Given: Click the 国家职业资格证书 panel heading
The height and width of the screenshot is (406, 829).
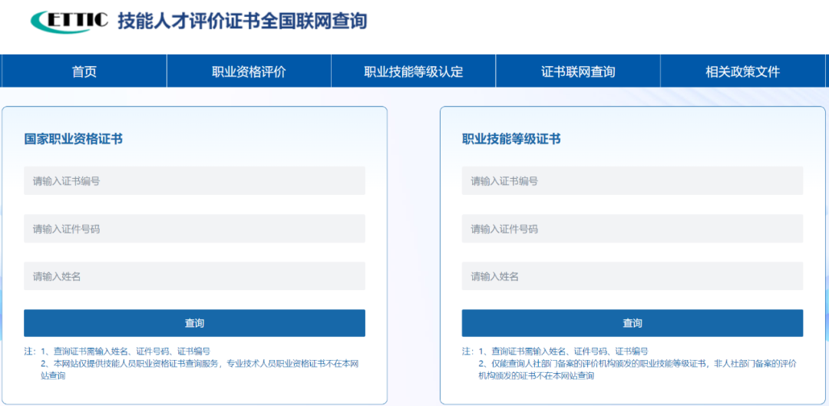Looking at the screenshot, I should pos(73,139).
